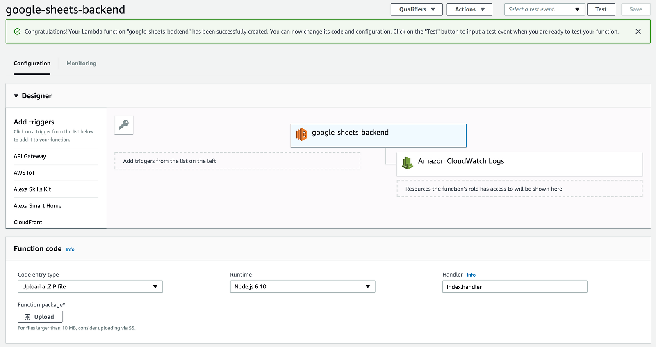Open the Code entry type dropdown
656x347 pixels.
(x=90, y=286)
